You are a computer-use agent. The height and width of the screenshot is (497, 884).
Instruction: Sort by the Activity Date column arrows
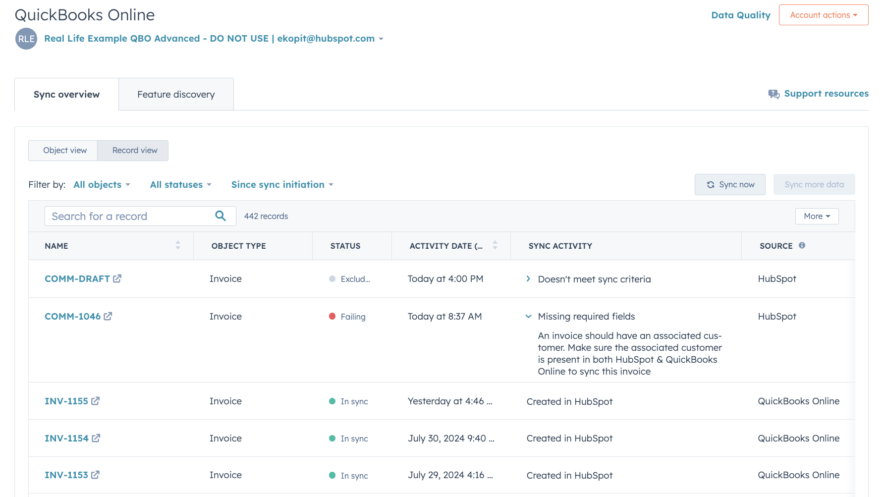click(495, 245)
